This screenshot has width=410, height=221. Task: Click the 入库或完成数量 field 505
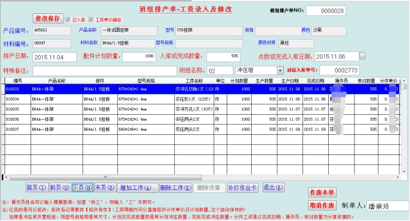pyautogui.click(x=223, y=57)
